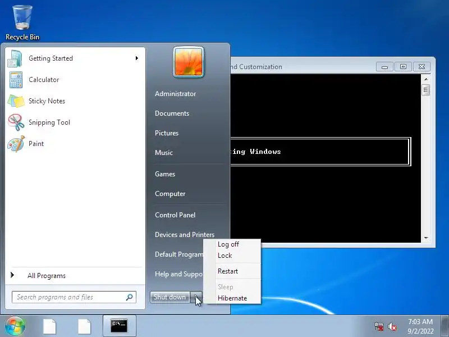Start the Snipping Tool
The width and height of the screenshot is (449, 337).
coord(75,122)
